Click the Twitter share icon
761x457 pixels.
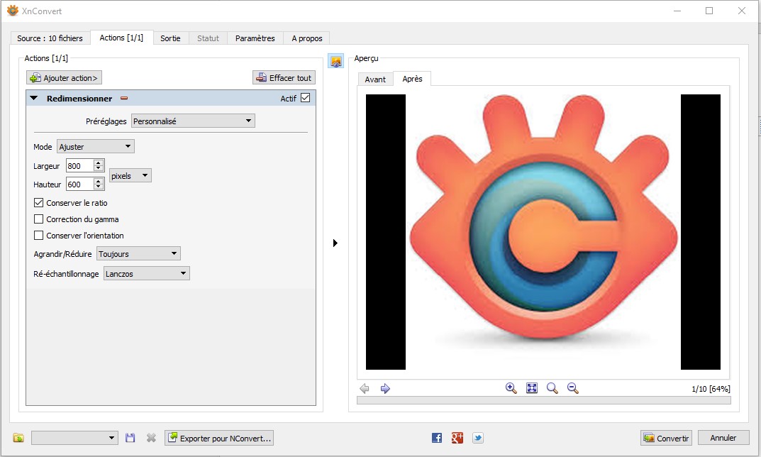pos(478,438)
